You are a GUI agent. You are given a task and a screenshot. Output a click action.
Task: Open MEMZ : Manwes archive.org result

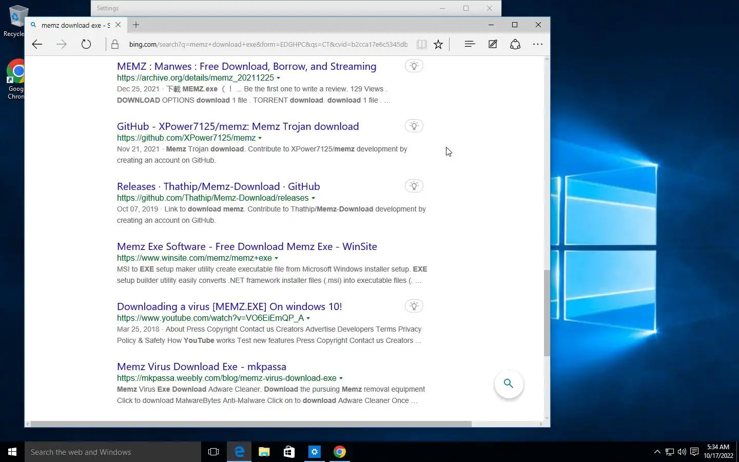coord(246,66)
